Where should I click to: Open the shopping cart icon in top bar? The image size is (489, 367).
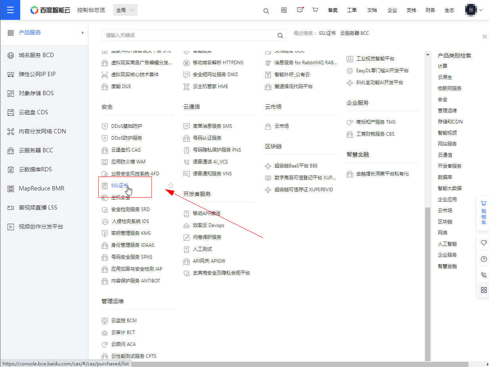(315, 10)
